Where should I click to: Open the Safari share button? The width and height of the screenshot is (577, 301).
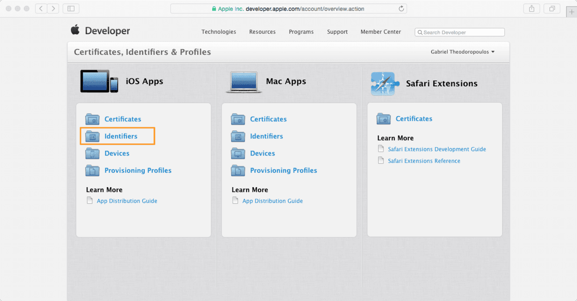pyautogui.click(x=531, y=8)
